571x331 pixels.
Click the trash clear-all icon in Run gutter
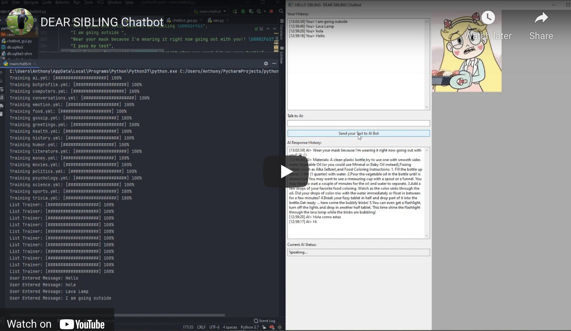tap(2, 114)
